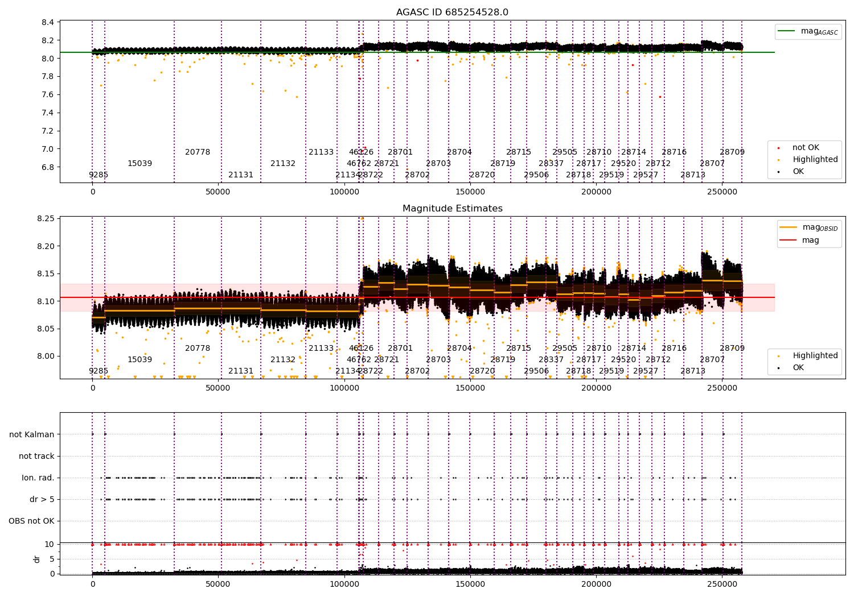Click the 'OBS not OK' axis label
The image size is (854, 597).
[31, 521]
